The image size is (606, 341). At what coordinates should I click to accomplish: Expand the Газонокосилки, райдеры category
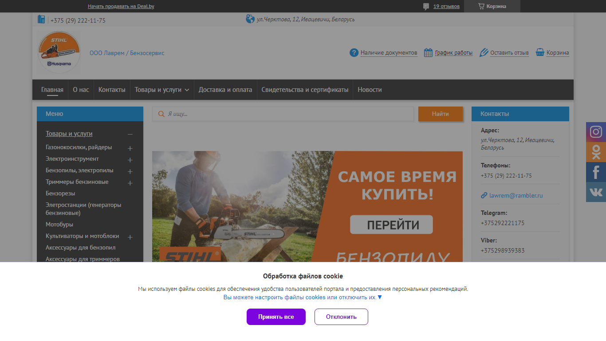tap(130, 148)
